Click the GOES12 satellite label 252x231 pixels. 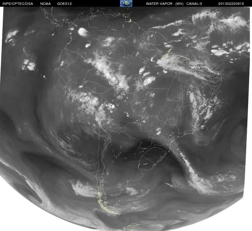64,4
